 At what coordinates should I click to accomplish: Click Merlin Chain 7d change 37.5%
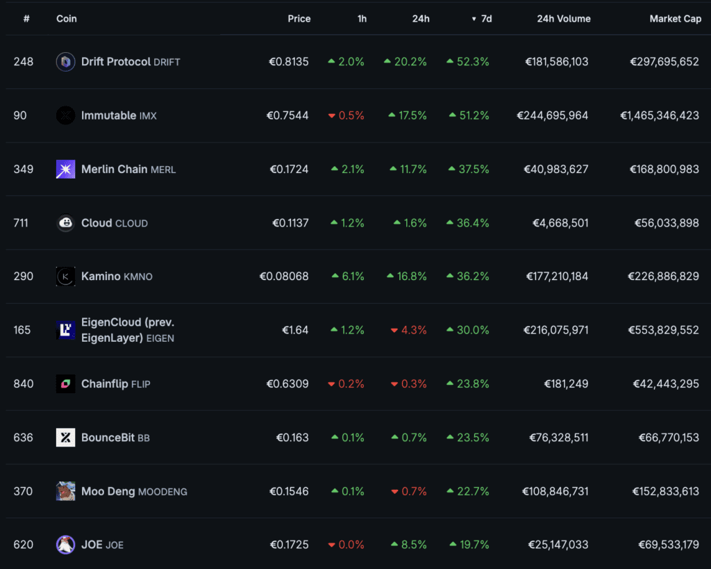[x=469, y=170]
